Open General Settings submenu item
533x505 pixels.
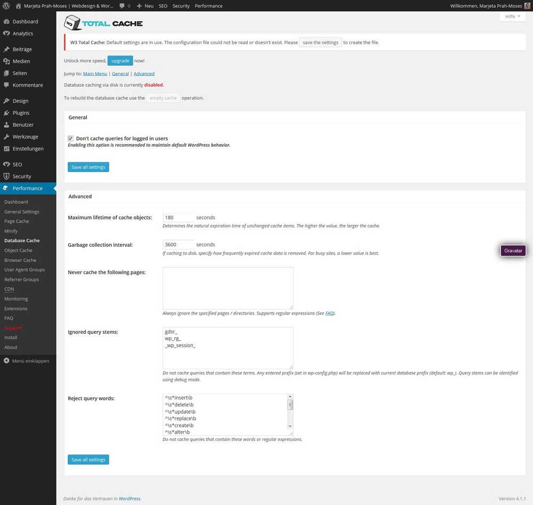click(x=22, y=212)
